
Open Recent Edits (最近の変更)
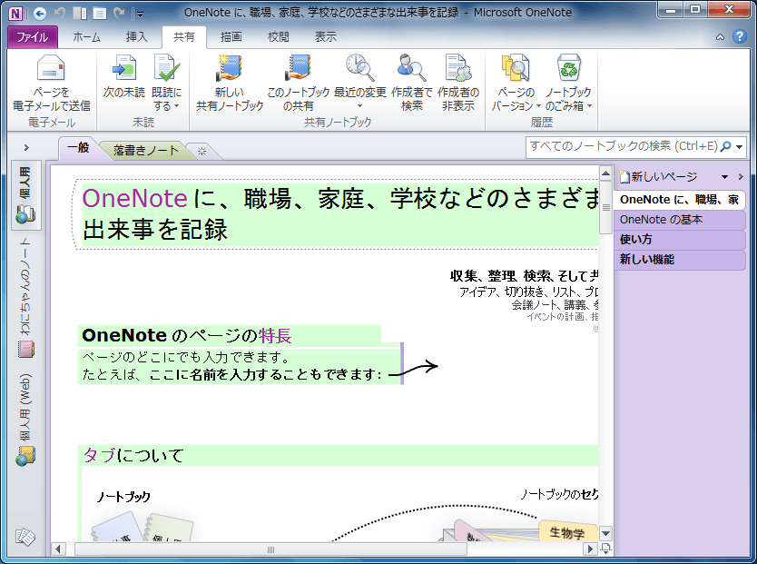360,83
